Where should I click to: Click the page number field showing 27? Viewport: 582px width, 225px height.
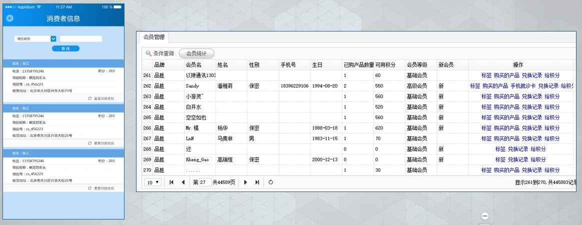pos(205,182)
